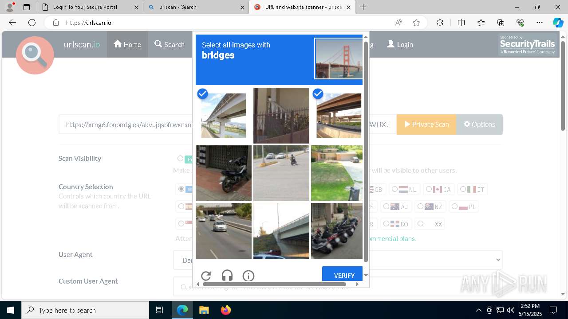This screenshot has height=319, width=568.
Task: Refresh the current page
Action: pyautogui.click(x=32, y=23)
